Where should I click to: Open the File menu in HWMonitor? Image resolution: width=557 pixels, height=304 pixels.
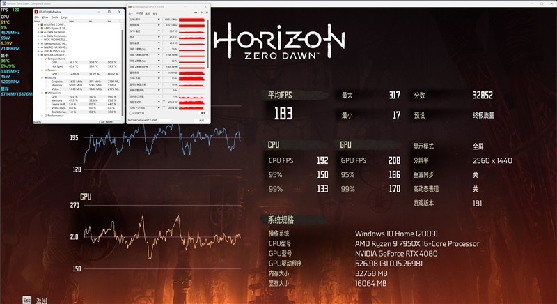(x=37, y=17)
